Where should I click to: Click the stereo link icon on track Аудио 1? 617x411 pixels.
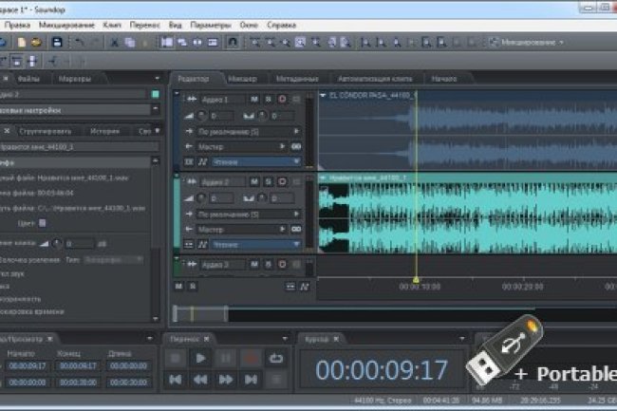(296, 146)
